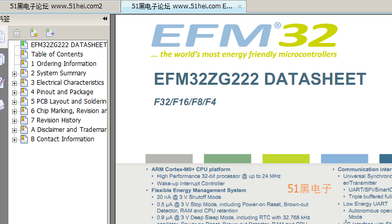Screen dimensions: 392x224
Task: Delete selected bookmark with trash icon
Action: point(17,33)
